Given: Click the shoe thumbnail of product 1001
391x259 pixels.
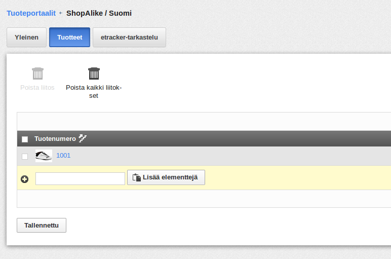Looking at the screenshot, I should coord(44,156).
